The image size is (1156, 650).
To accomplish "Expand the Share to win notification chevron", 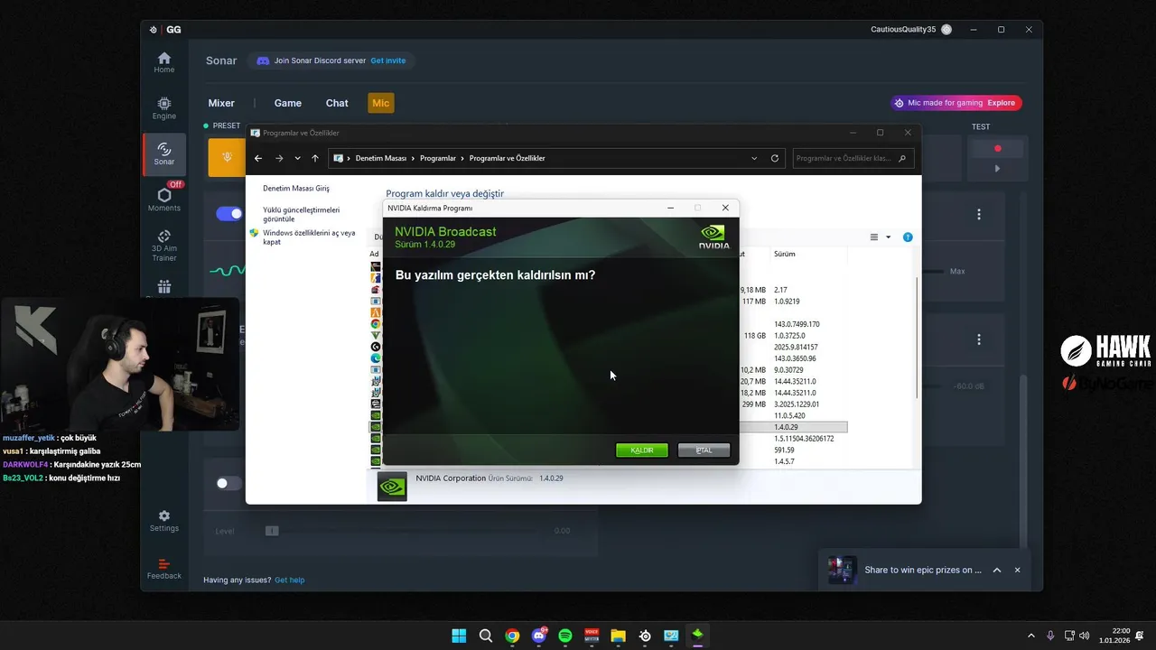I will 997,570.
